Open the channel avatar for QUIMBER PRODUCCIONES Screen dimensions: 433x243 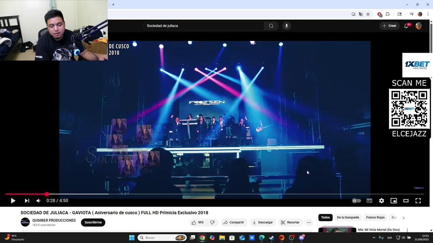click(25, 222)
